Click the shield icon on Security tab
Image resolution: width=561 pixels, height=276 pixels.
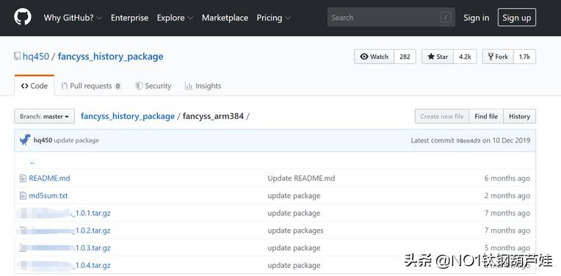pyautogui.click(x=139, y=86)
